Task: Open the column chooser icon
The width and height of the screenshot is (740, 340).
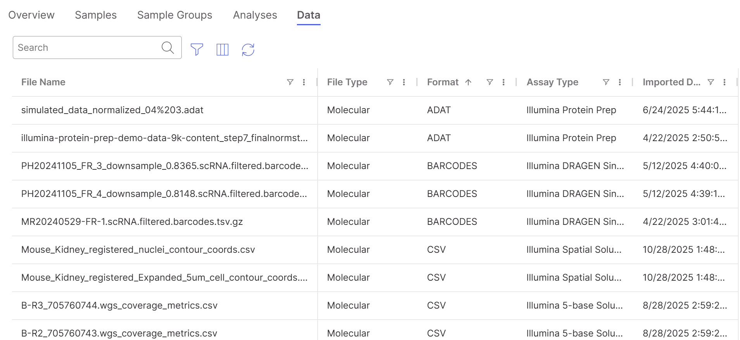Action: (x=222, y=49)
